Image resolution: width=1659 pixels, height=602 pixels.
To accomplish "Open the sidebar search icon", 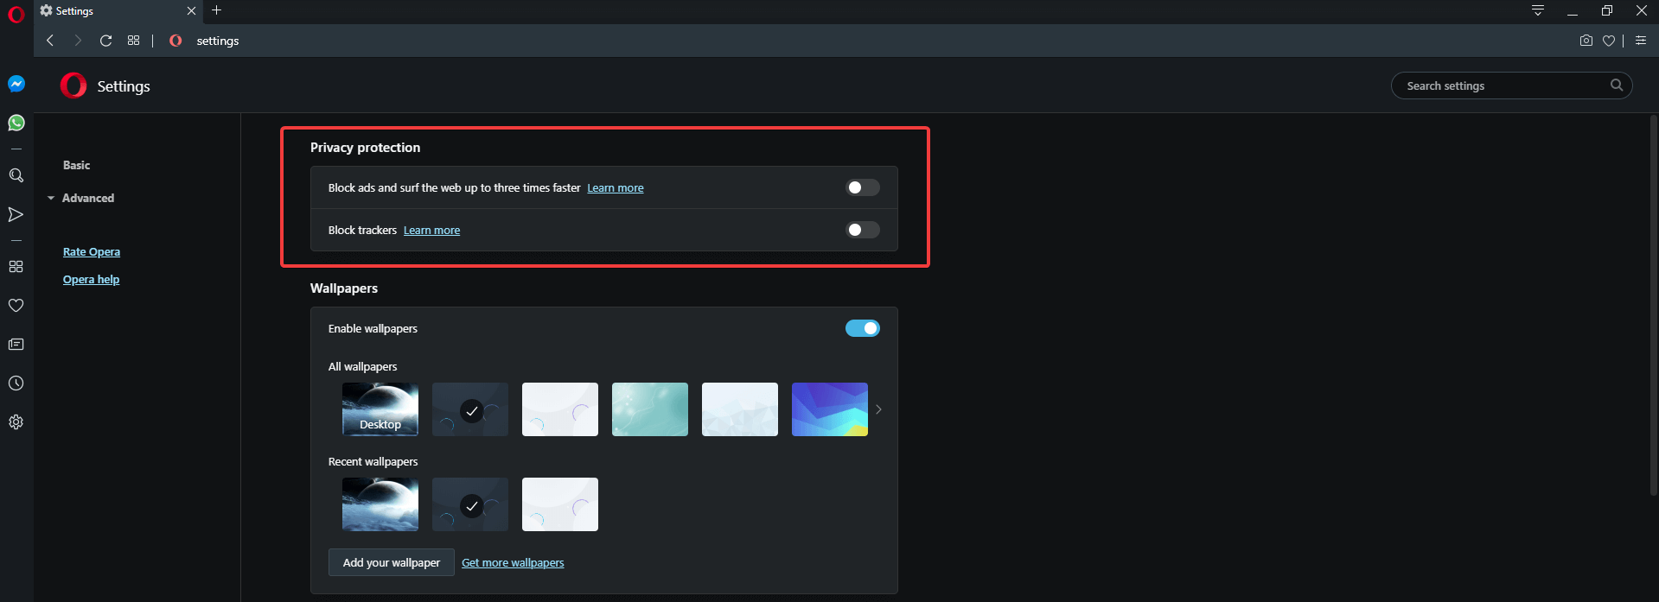I will (x=16, y=175).
